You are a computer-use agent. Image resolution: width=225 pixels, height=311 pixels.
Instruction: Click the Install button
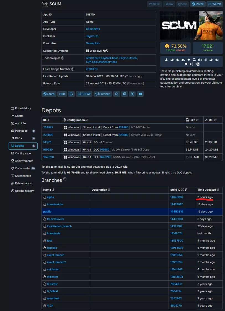(x=198, y=4)
